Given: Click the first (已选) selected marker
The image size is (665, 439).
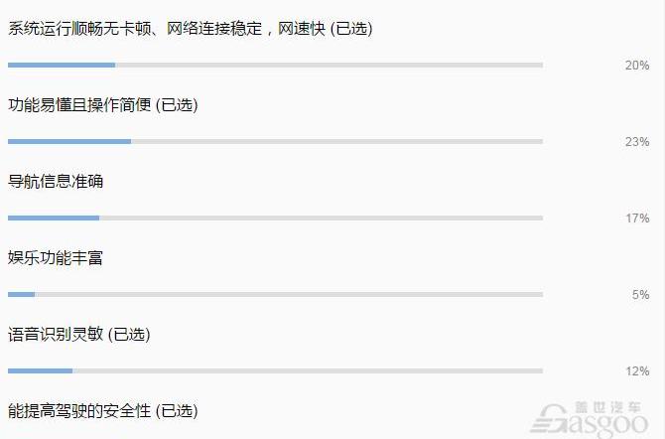Looking at the screenshot, I should point(351,29).
